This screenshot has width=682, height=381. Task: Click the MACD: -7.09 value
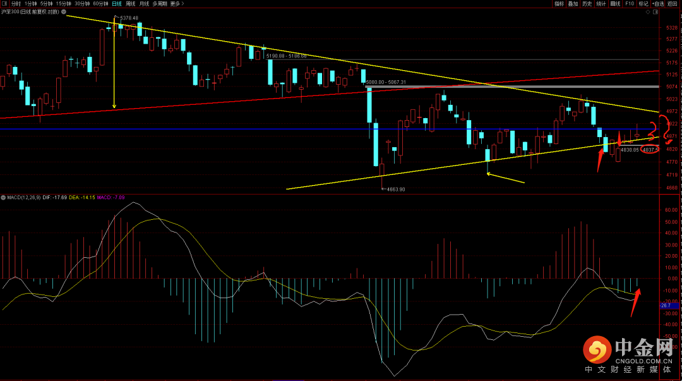[111, 197]
